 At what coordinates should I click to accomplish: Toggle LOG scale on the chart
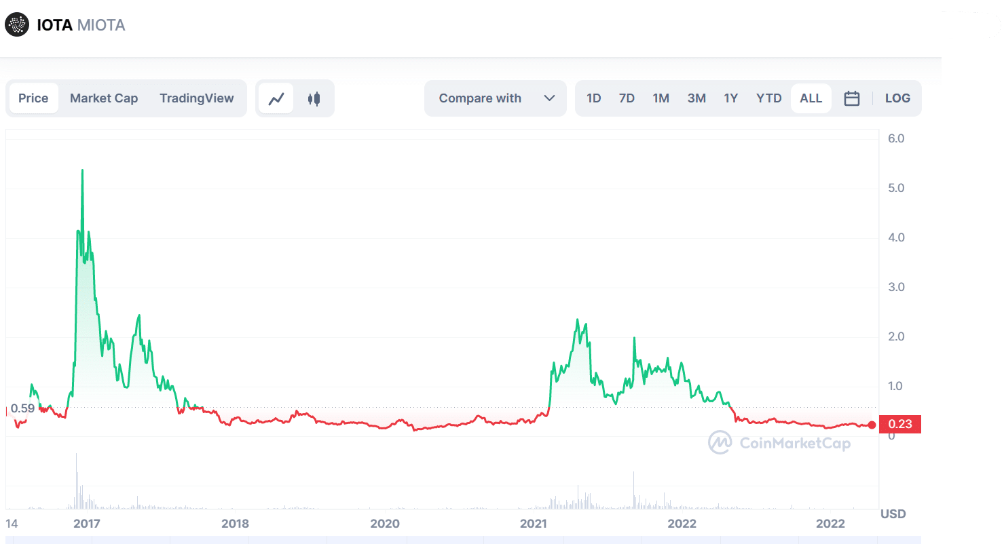(897, 98)
